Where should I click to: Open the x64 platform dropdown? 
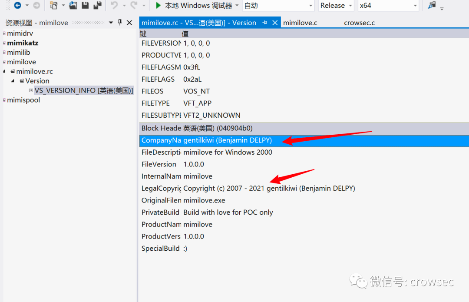point(388,5)
